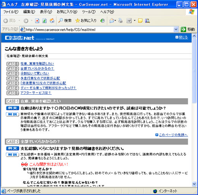This screenshot has width=198, height=195.
Task: Maximize the Internet Explorer window
Action: point(187,5)
